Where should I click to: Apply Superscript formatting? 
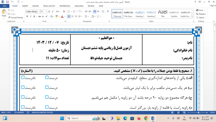coord(47,16)
